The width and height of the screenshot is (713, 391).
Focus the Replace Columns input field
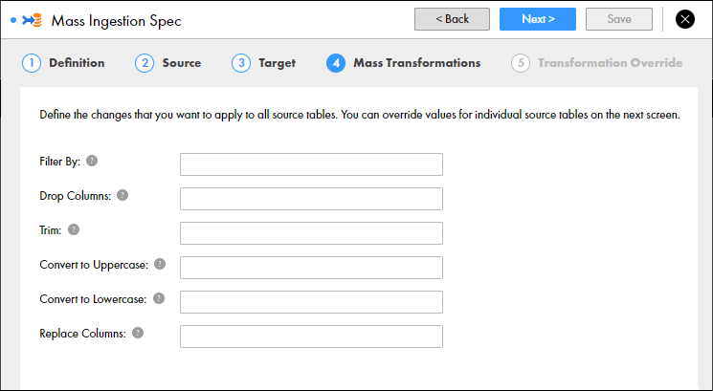click(311, 337)
